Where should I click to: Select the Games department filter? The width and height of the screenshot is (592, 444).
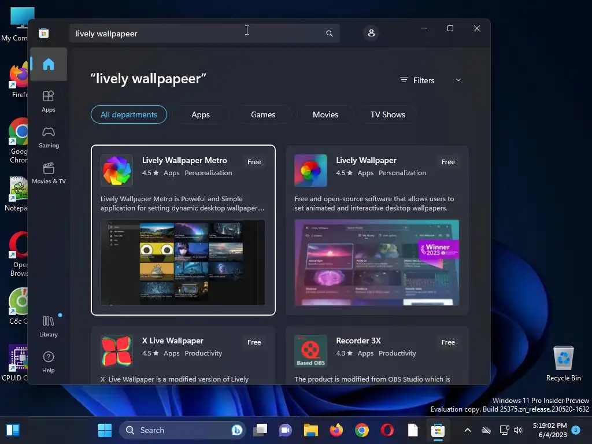pos(263,114)
